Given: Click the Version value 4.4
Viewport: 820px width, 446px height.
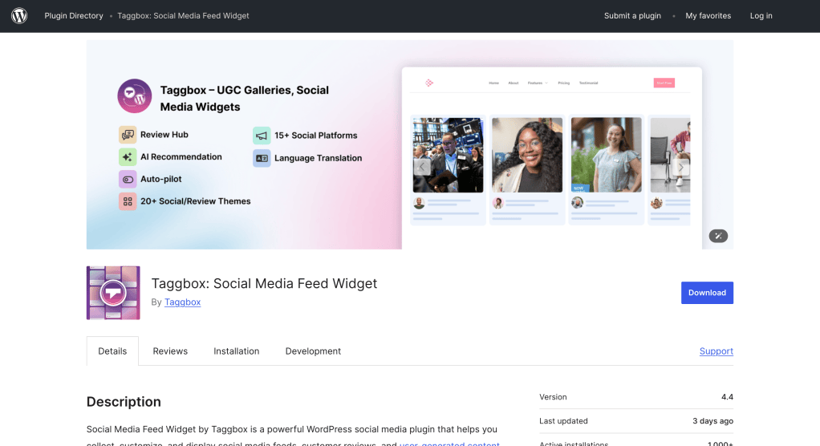Looking at the screenshot, I should [x=727, y=397].
